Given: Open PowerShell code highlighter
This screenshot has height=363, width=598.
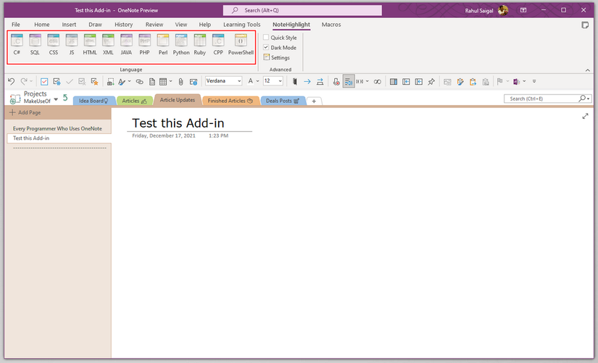Looking at the screenshot, I should click(x=241, y=45).
